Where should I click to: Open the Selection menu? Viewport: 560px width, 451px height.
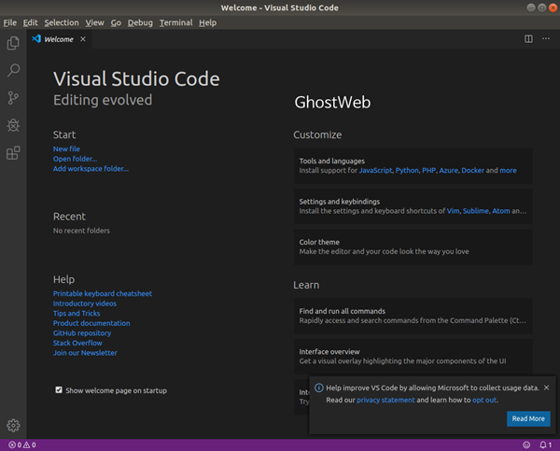coord(62,22)
